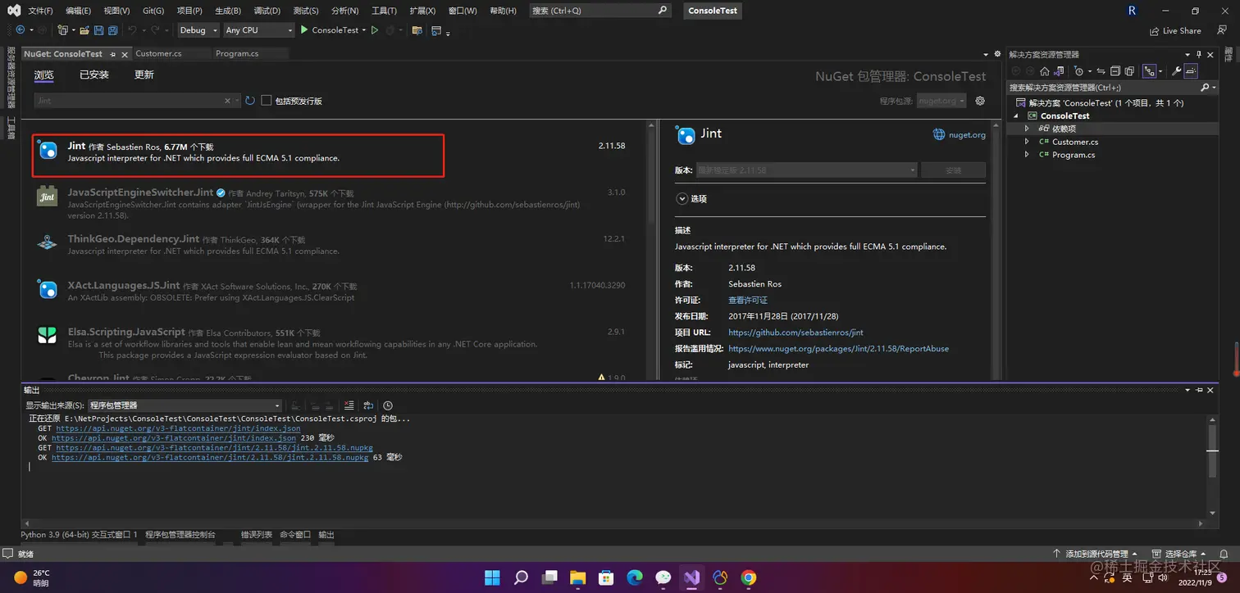Open Chrome from the Windows taskbar

coord(749,577)
